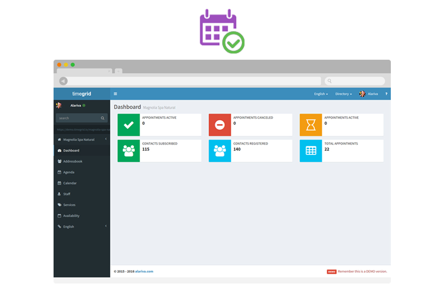Image resolution: width=444 pixels, height=294 pixels.
Task: Click the Staff person icon in sidebar
Action: click(x=59, y=194)
